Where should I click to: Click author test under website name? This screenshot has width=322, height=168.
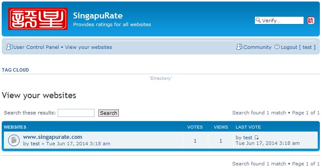[x=35, y=144]
